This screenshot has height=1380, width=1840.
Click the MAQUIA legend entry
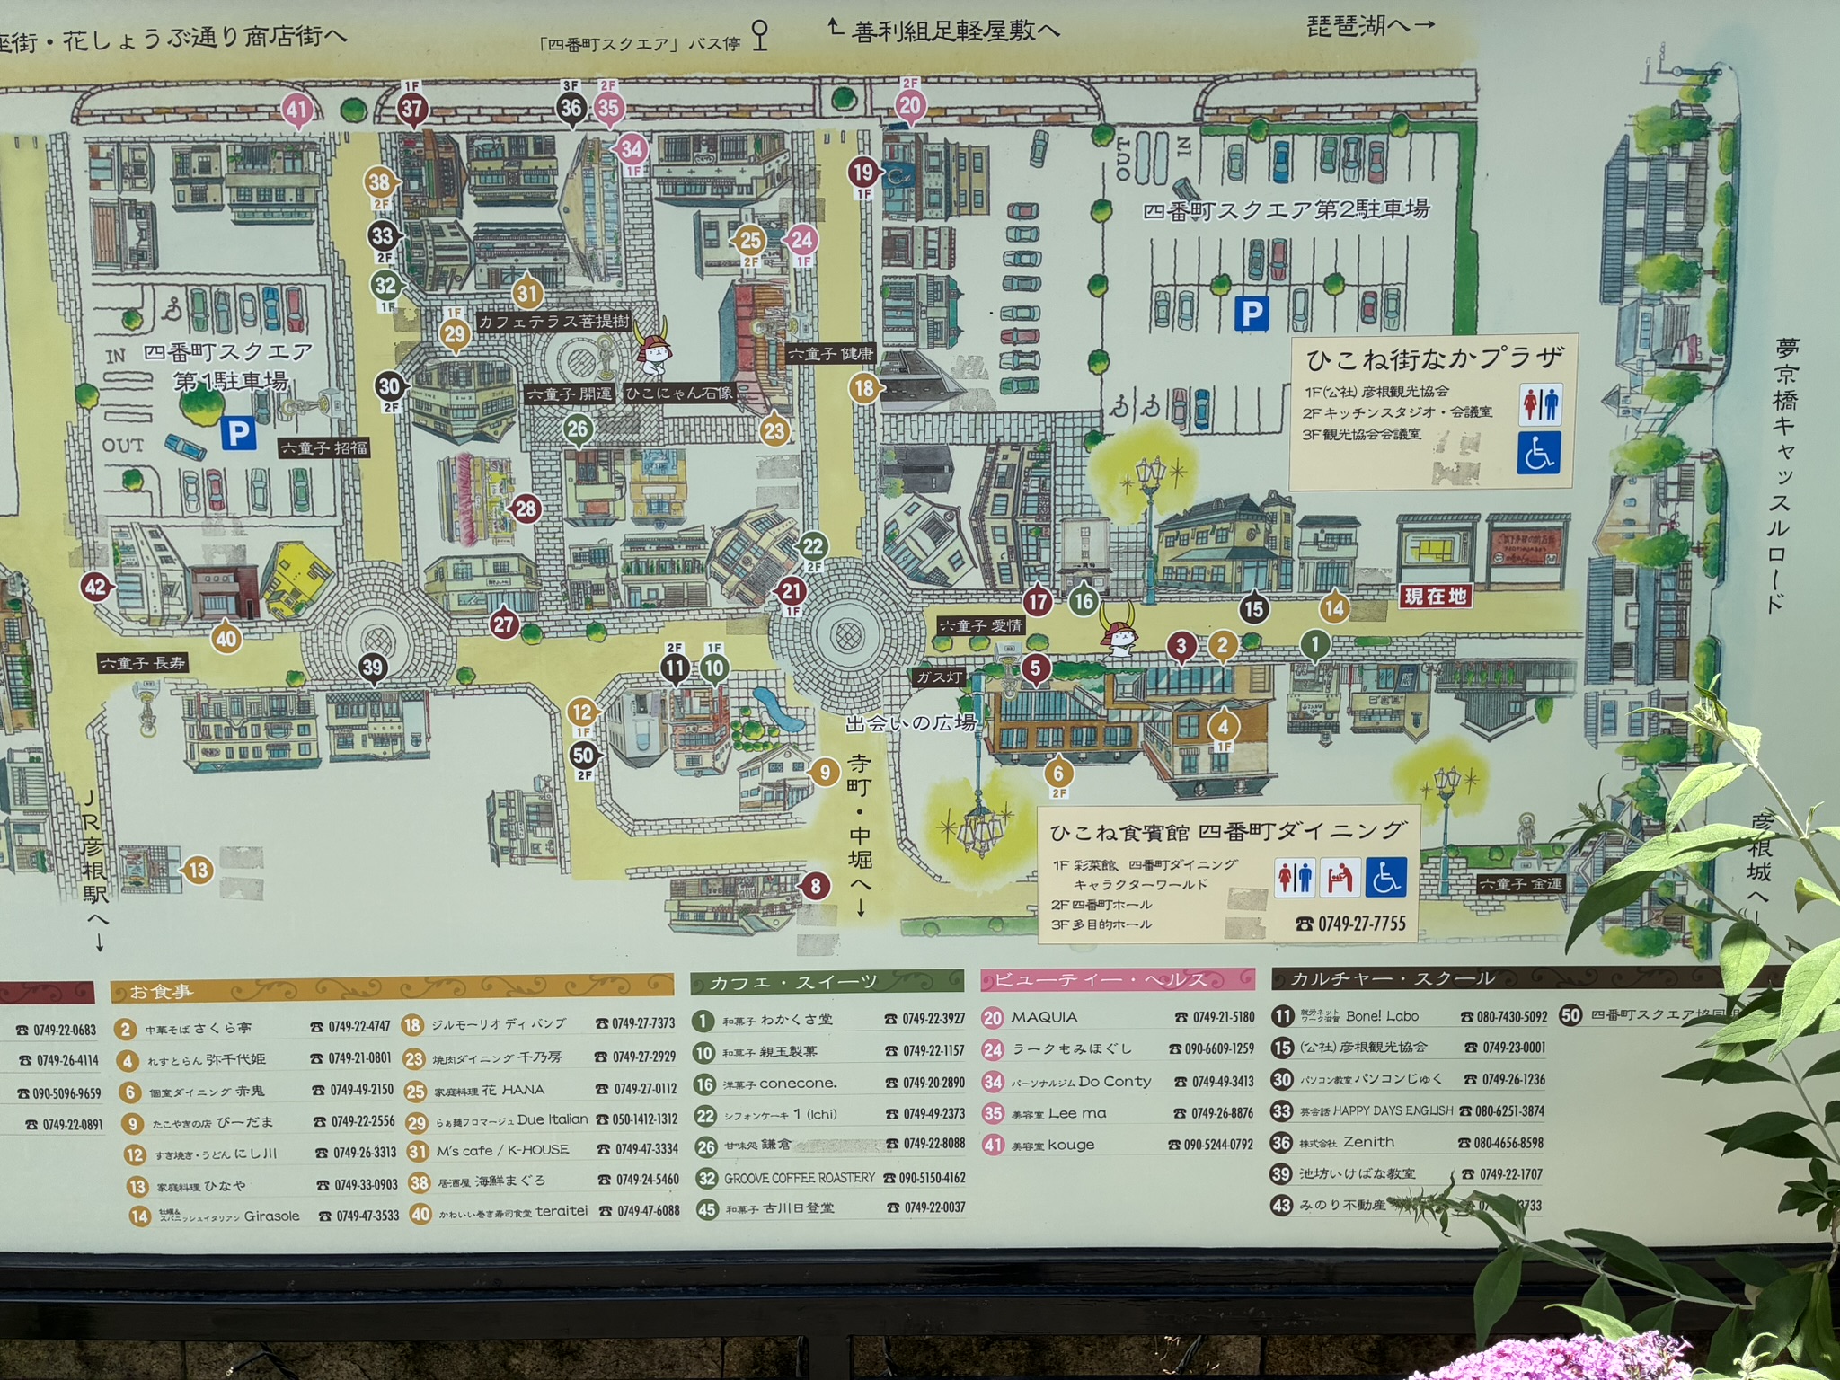click(x=1119, y=1017)
